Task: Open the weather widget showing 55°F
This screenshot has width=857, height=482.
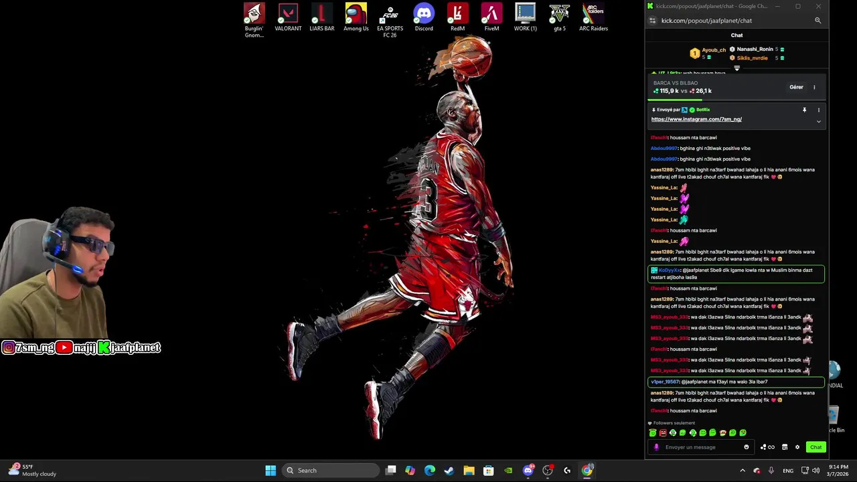Action: pos(32,471)
